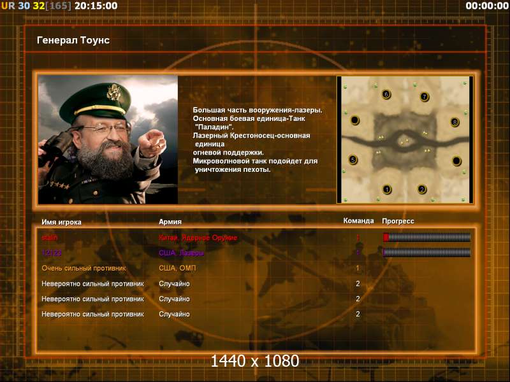Click the general's portrait image

point(108,139)
